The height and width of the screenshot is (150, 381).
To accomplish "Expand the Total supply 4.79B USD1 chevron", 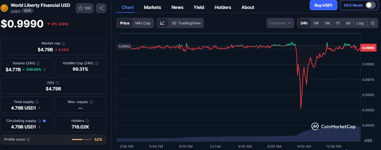I will pos(40,108).
